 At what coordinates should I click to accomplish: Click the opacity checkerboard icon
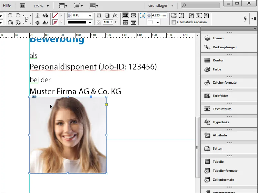99,22
